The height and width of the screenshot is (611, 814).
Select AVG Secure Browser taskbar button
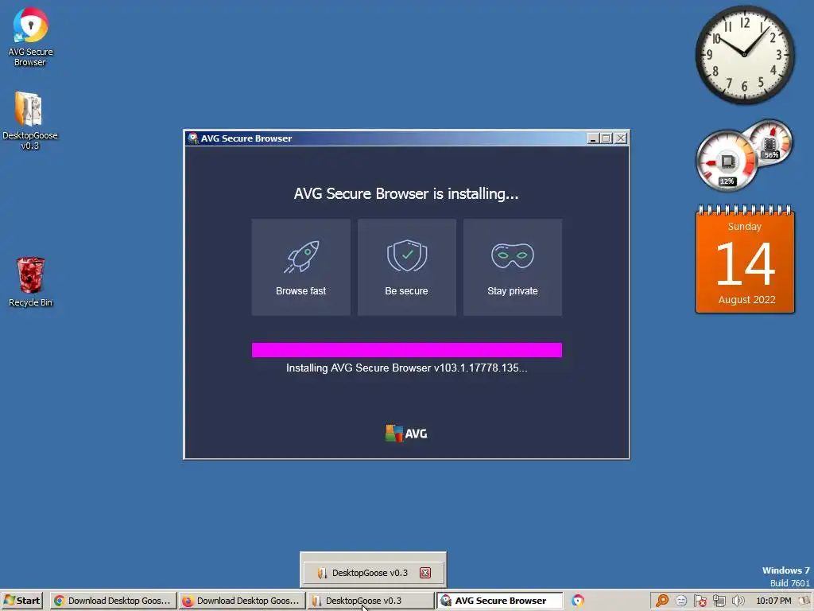(499, 601)
